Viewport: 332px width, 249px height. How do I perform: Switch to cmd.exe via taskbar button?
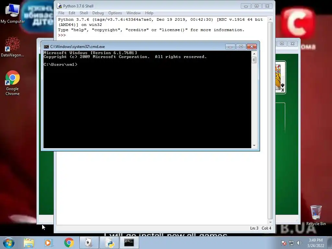tap(129, 243)
